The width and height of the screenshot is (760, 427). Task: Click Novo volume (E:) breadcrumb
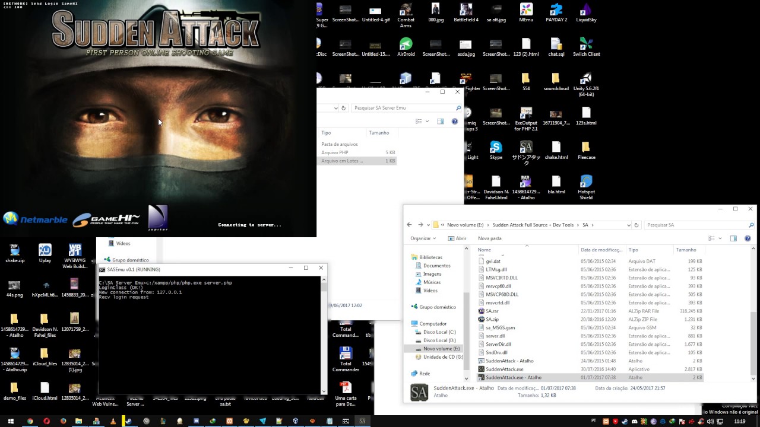465,225
